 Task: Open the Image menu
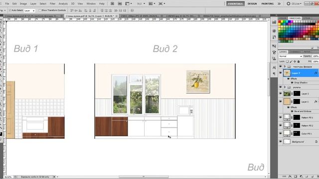23,3
